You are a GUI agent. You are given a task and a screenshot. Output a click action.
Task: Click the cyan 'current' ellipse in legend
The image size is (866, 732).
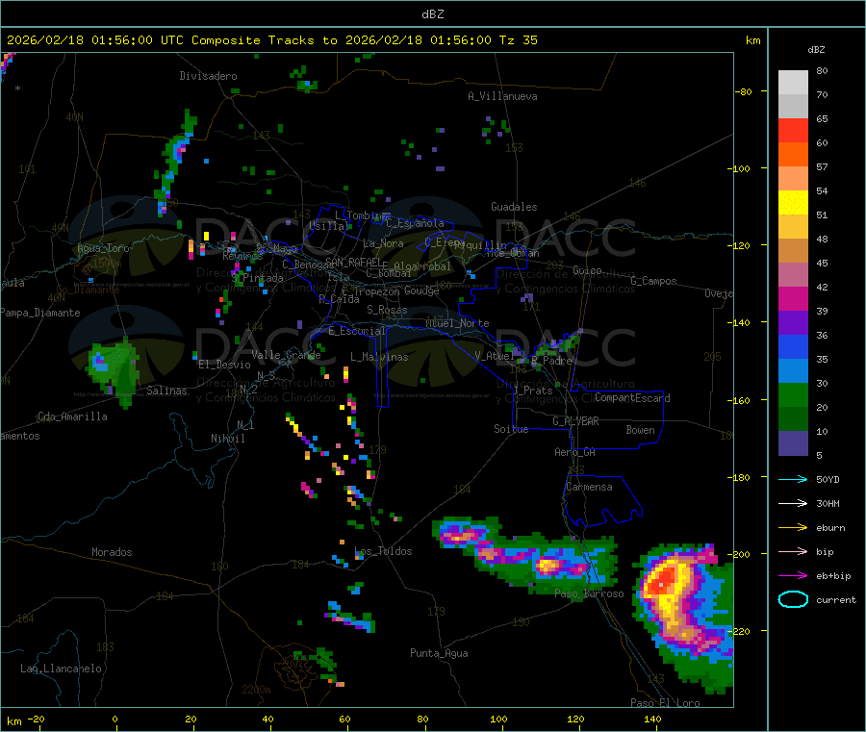793,599
